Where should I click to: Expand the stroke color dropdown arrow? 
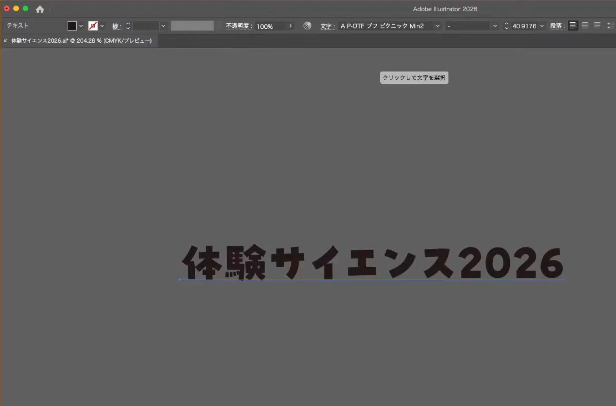102,26
